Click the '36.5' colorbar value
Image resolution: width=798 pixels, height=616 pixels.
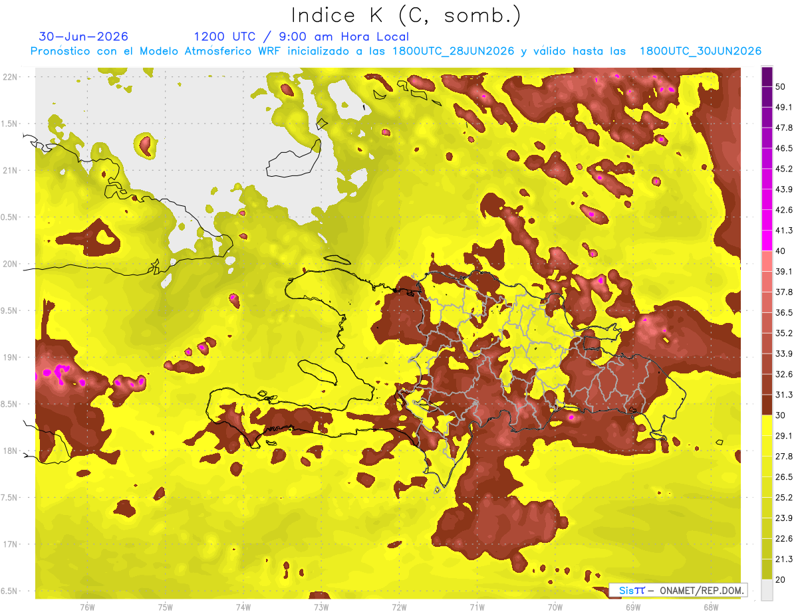783,312
